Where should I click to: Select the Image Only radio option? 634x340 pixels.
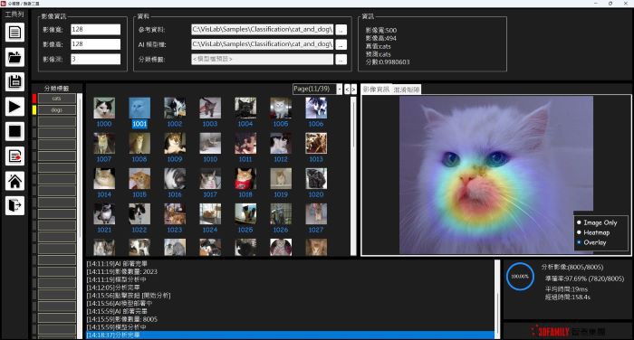coord(598,222)
